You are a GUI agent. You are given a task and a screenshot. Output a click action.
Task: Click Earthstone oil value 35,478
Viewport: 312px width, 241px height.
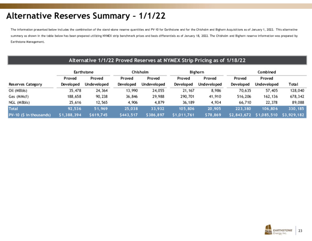click(x=75, y=91)
